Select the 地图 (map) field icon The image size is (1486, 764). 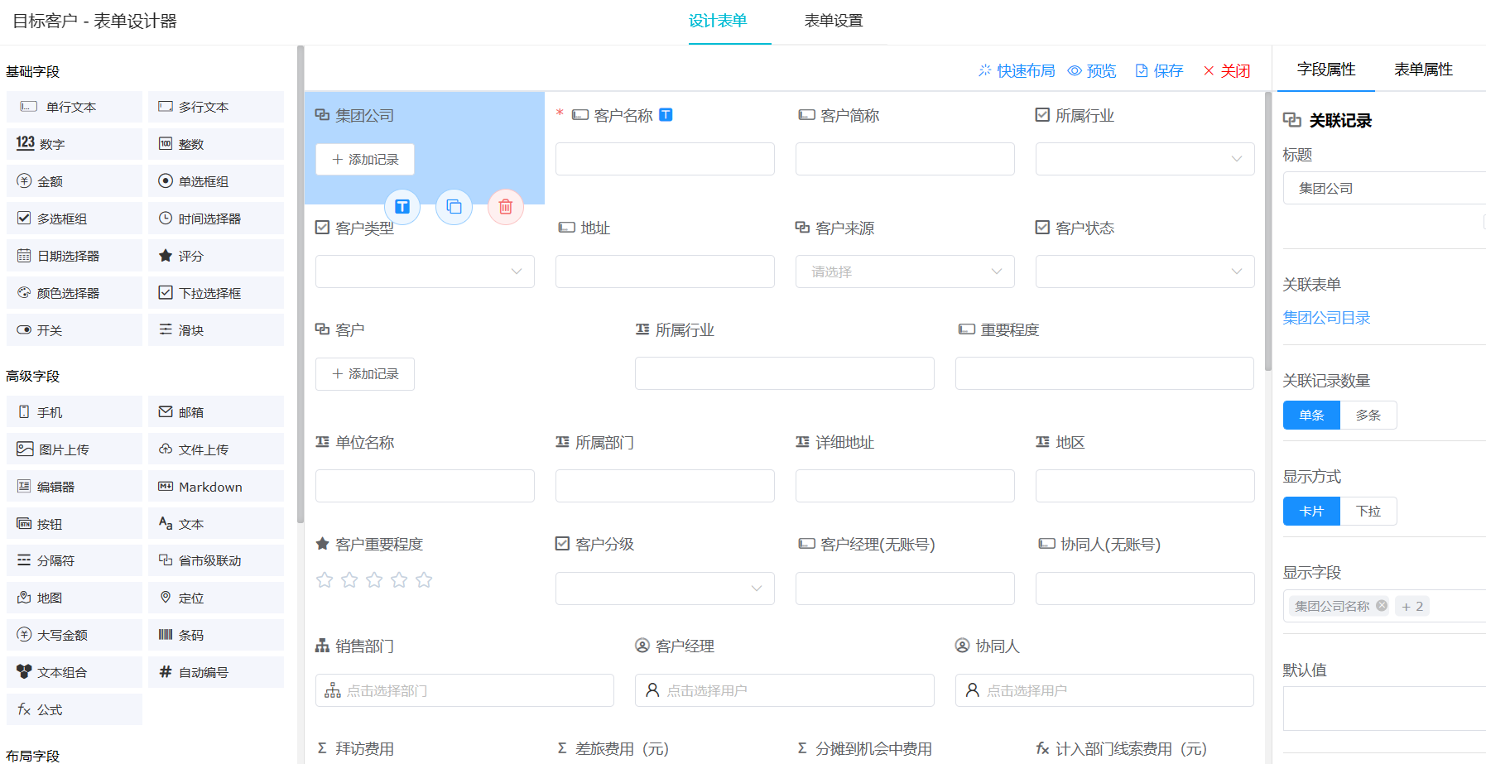[x=74, y=597]
